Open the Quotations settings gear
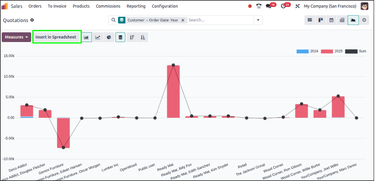 (x=32, y=20)
